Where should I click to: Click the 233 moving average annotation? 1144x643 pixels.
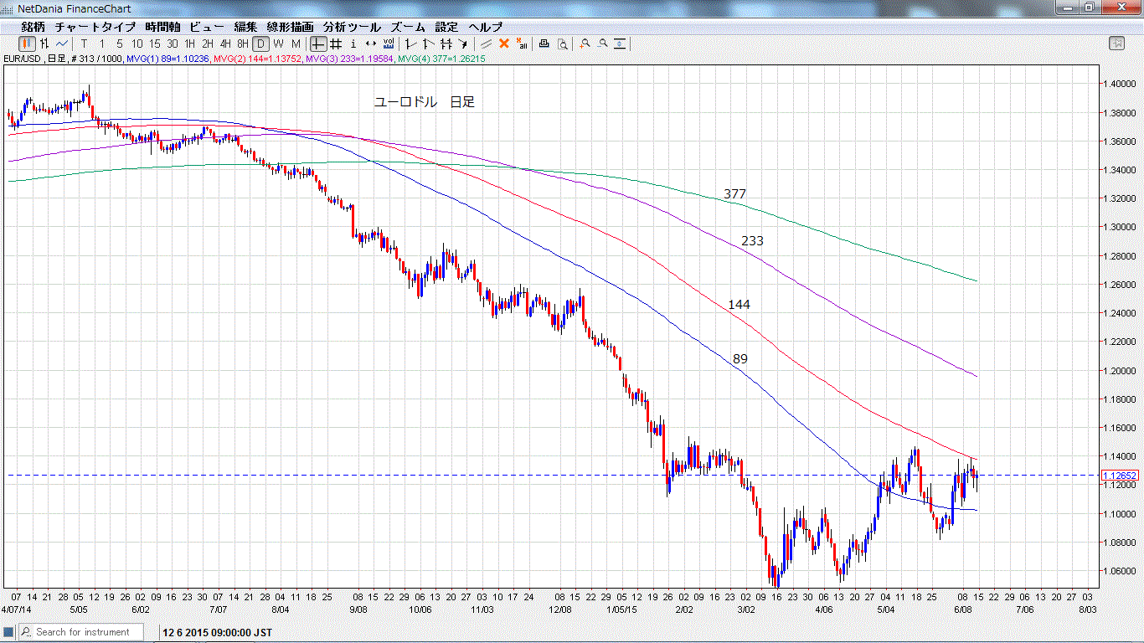pos(752,241)
